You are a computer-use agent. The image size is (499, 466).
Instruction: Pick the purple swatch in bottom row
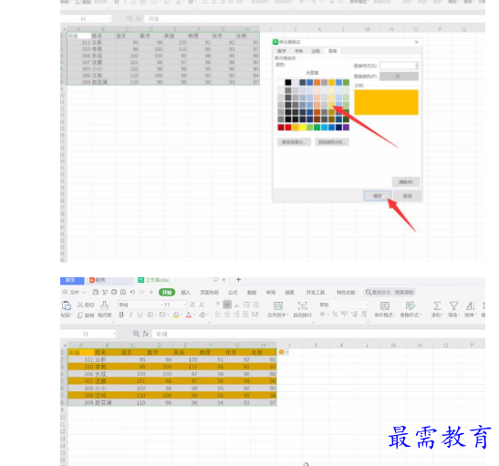pos(346,128)
